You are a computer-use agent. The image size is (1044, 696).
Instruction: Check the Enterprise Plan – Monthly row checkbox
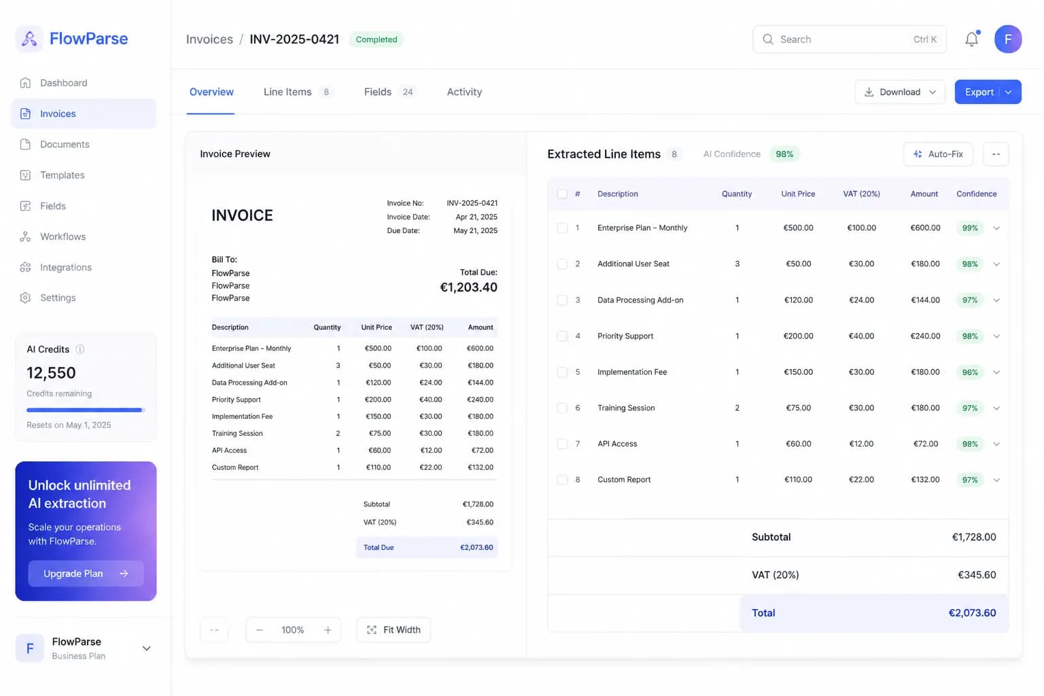[x=562, y=228]
